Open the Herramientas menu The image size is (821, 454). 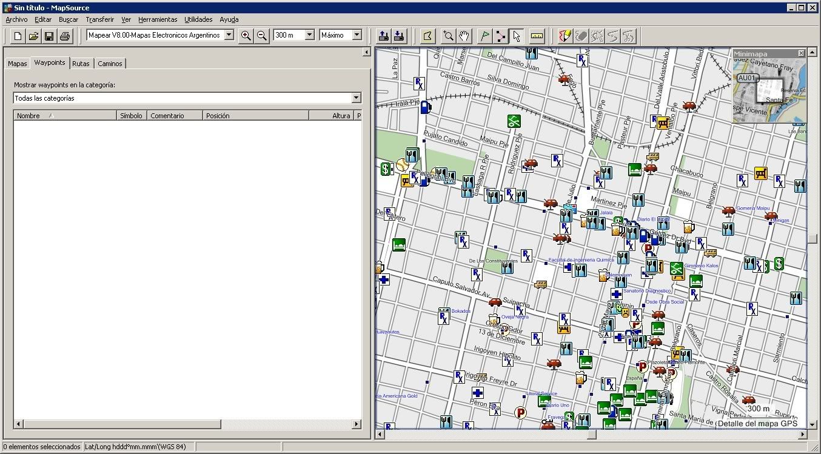(158, 19)
